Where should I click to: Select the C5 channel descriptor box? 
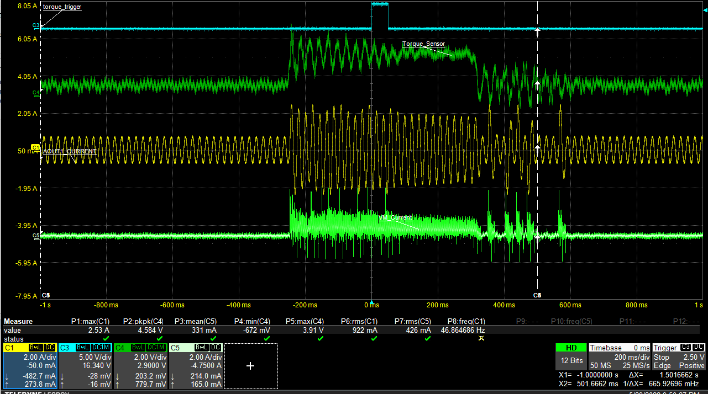click(x=196, y=365)
